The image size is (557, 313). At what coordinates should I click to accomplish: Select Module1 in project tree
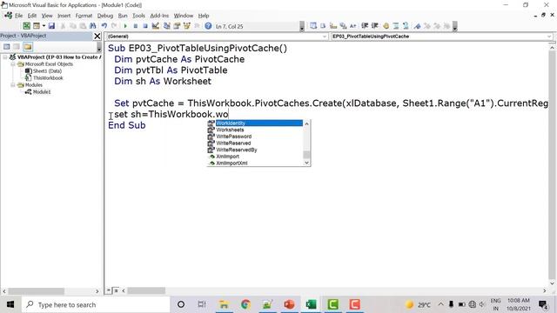click(x=42, y=92)
